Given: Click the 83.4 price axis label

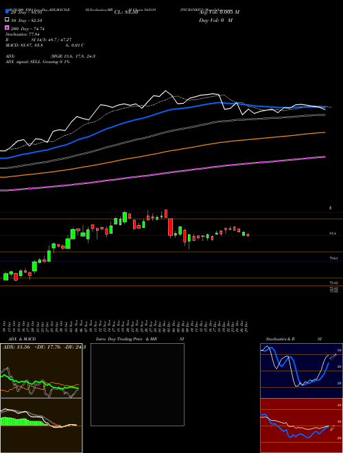Looking at the screenshot, I should point(333,233).
